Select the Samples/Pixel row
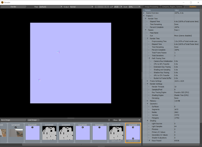202x147 pixels. click(171, 90)
